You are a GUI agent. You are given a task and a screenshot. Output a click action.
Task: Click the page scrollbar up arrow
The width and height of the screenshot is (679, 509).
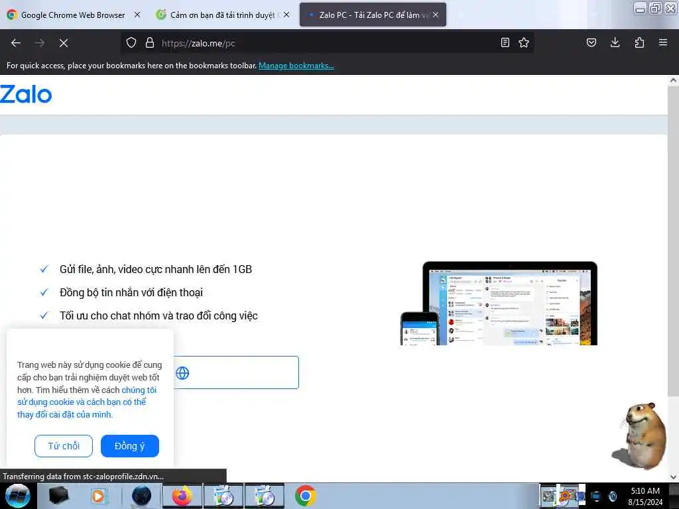[673, 80]
